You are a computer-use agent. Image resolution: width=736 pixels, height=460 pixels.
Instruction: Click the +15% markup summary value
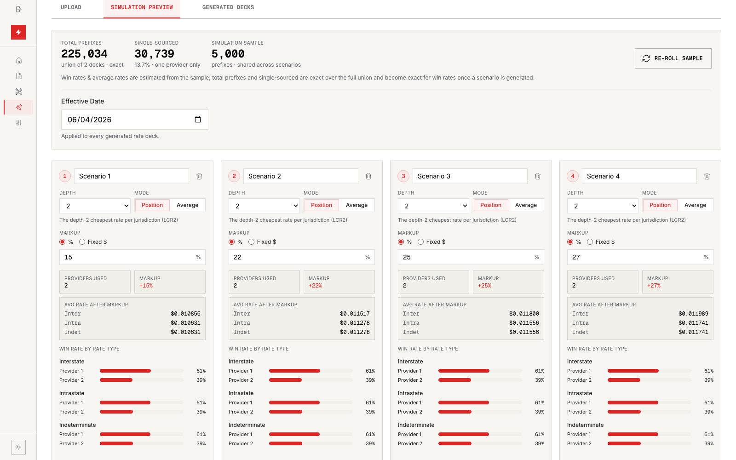pos(146,286)
